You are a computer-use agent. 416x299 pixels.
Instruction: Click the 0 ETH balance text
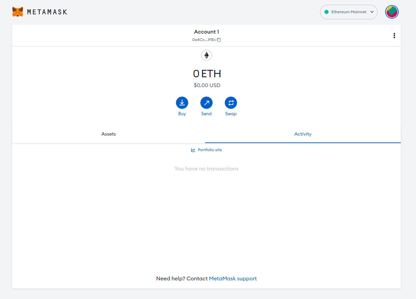pyautogui.click(x=207, y=74)
